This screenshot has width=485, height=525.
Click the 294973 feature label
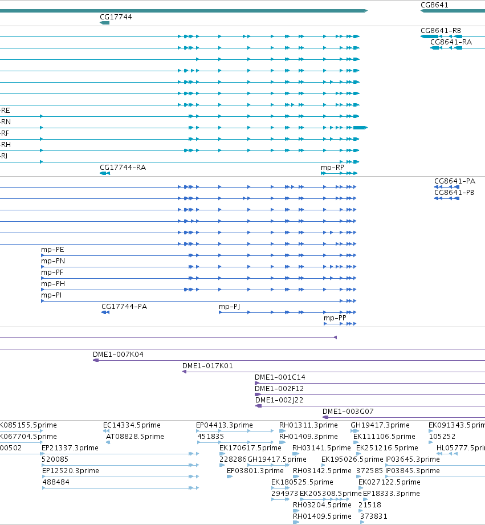tap(284, 493)
